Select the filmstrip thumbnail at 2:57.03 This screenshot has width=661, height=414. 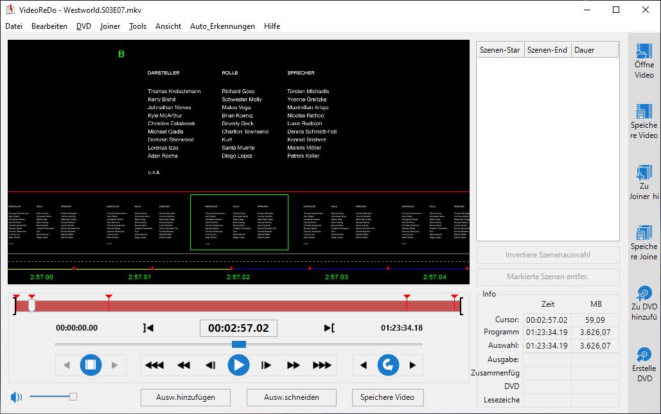tap(338, 222)
